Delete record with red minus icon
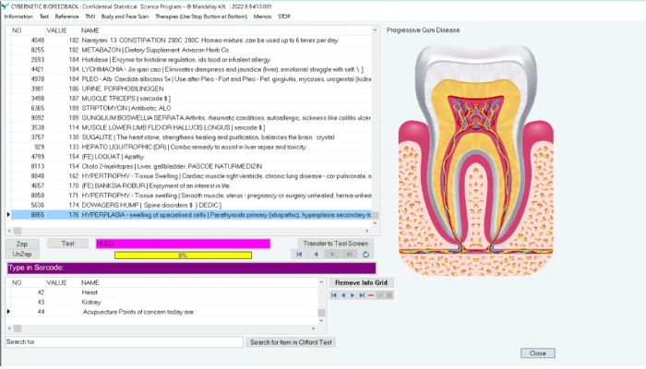This screenshot has width=646, height=369. pyautogui.click(x=371, y=295)
